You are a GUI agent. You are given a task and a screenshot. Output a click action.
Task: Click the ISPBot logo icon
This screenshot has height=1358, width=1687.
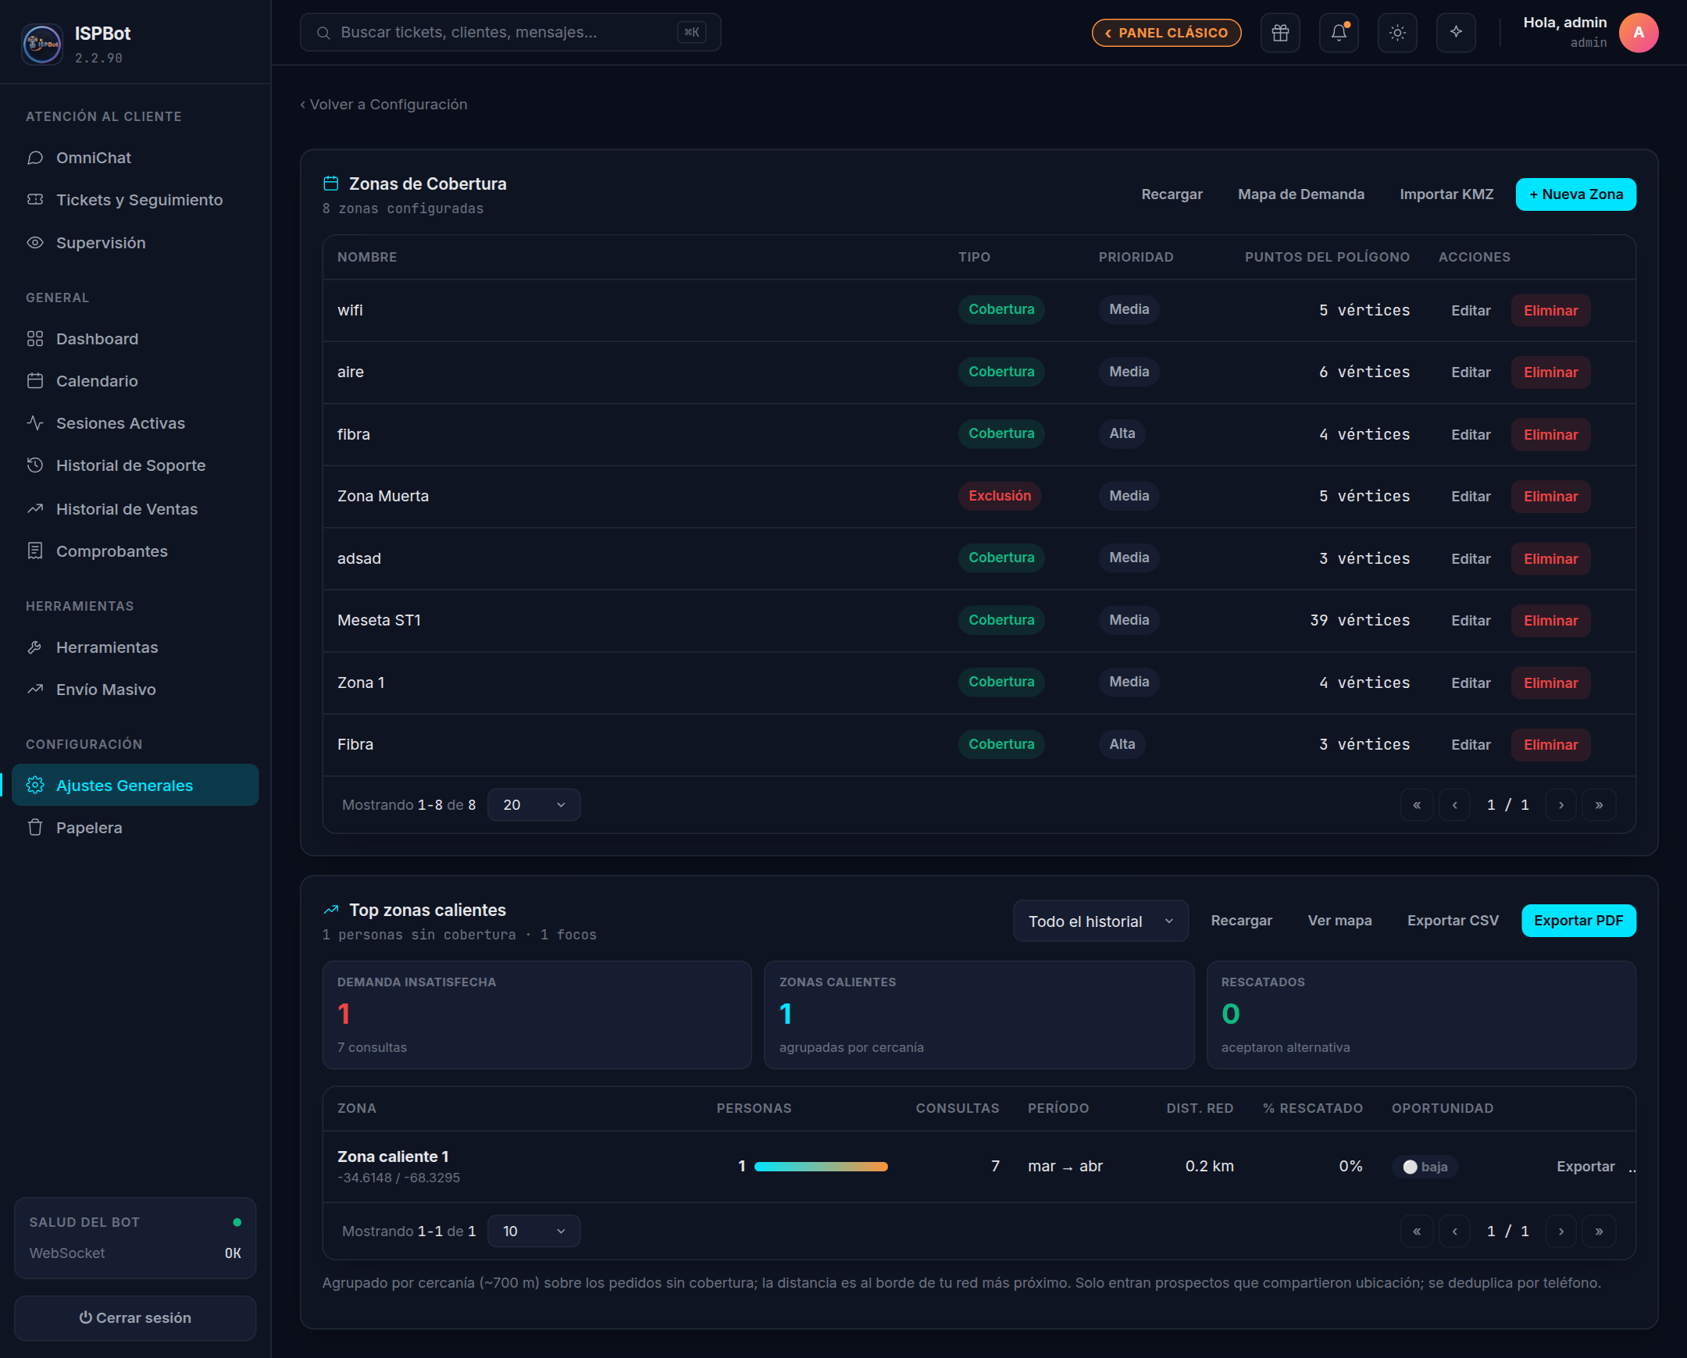[x=42, y=44]
